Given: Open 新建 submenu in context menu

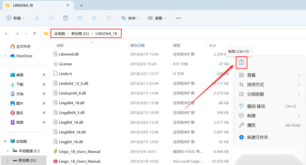Looking at the screenshot, I should coord(270,115).
